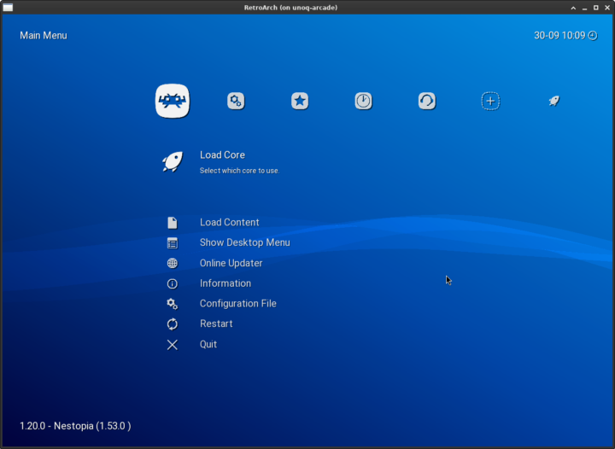Click the info circle icon beside Information

(173, 283)
